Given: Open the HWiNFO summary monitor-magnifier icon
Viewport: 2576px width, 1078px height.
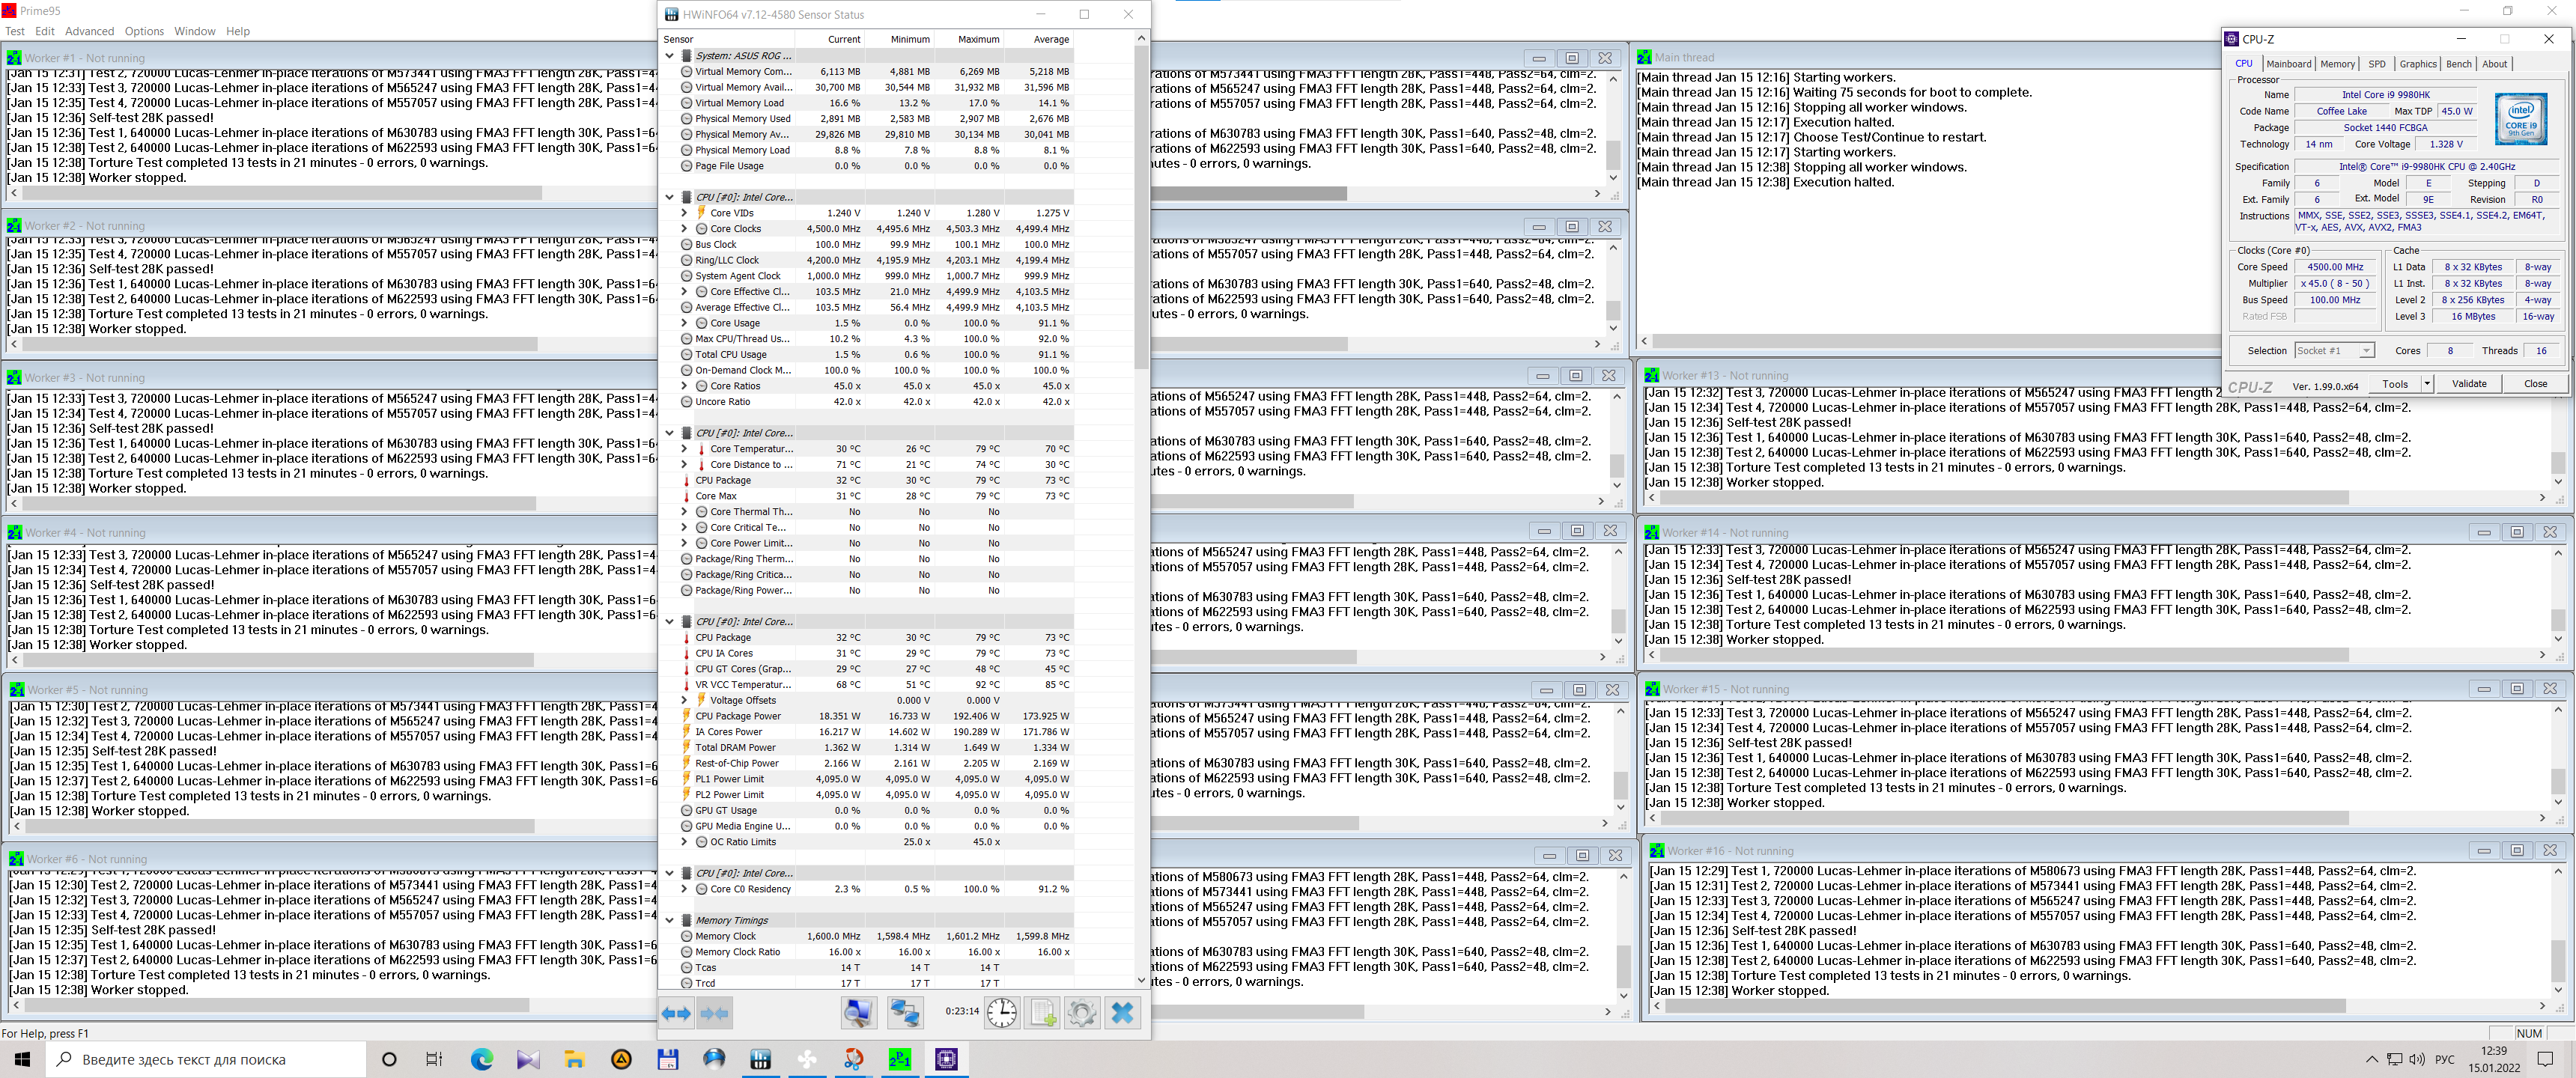Looking at the screenshot, I should (x=858, y=1013).
